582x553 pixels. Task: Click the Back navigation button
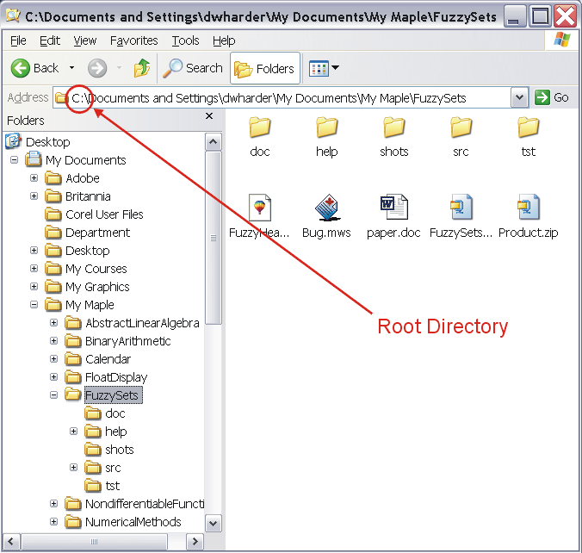[x=34, y=68]
